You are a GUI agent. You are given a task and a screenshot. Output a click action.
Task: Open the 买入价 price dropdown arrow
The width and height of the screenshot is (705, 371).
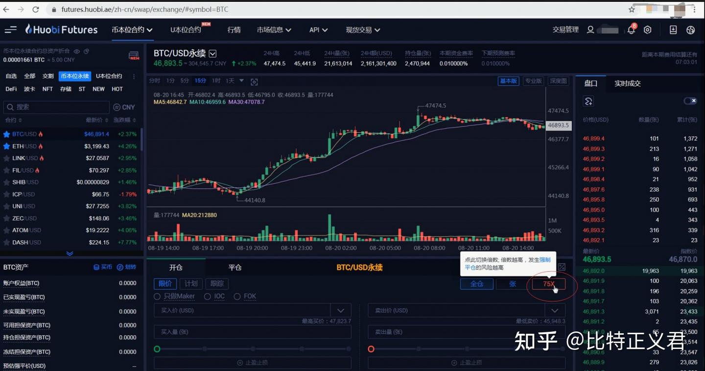341,310
